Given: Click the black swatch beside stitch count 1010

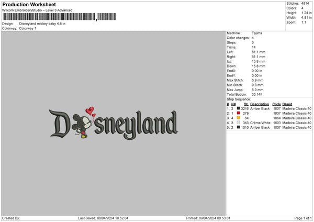Looking at the screenshot, I should click(238, 127).
